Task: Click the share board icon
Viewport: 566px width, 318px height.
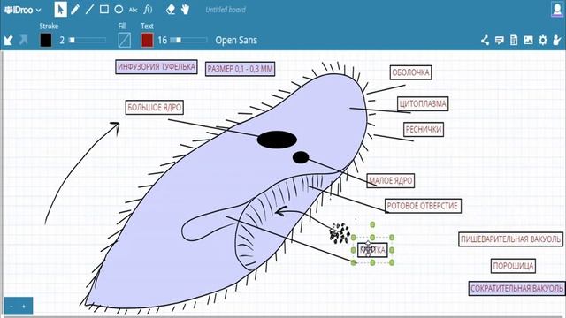Action: (x=485, y=40)
